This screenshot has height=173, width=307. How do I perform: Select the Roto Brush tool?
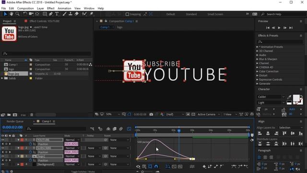84,14
